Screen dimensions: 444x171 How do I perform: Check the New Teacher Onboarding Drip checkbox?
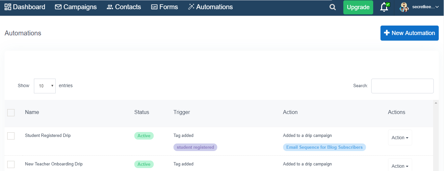point(11,164)
